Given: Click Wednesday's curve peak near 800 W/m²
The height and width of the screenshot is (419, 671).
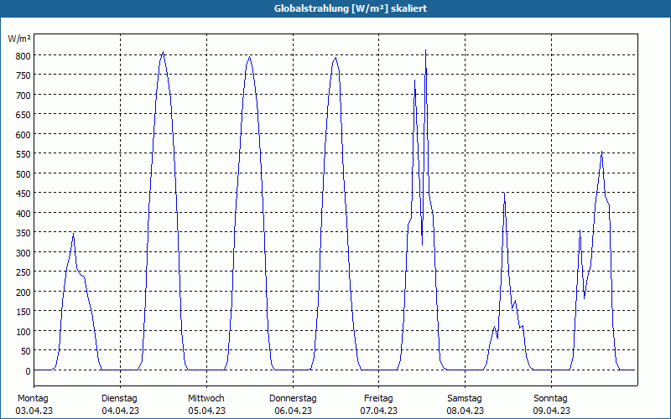Looking at the screenshot, I should [249, 56].
